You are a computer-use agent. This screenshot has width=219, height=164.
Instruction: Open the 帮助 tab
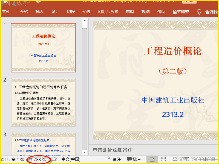coord(161,12)
